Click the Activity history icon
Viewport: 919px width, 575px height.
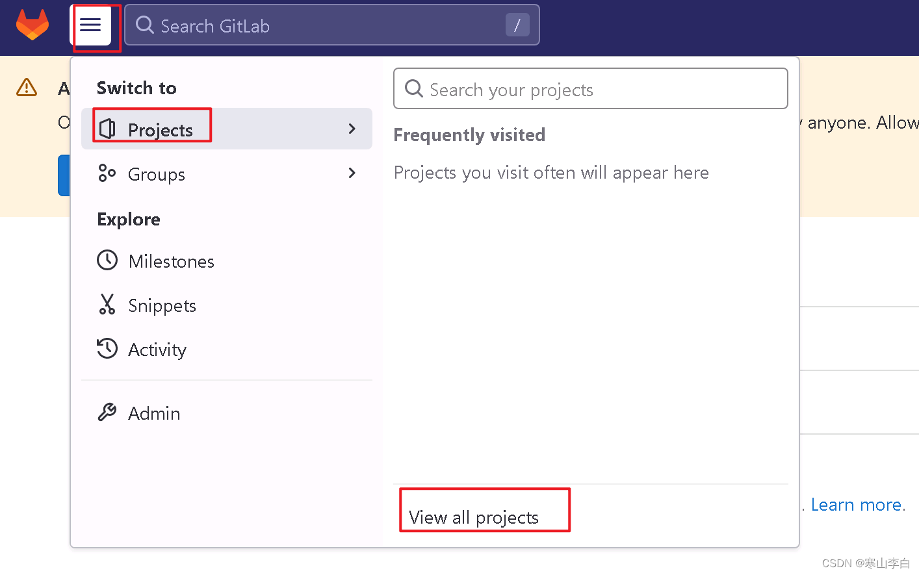coord(107,348)
